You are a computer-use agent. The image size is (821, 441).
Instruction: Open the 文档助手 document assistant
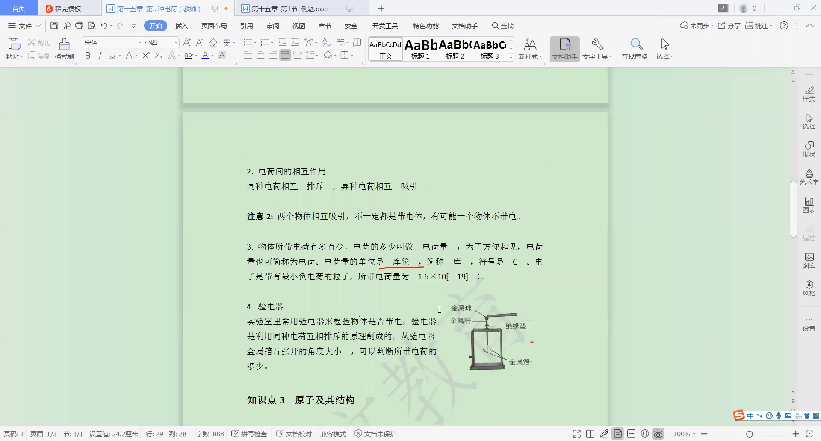pyautogui.click(x=564, y=49)
